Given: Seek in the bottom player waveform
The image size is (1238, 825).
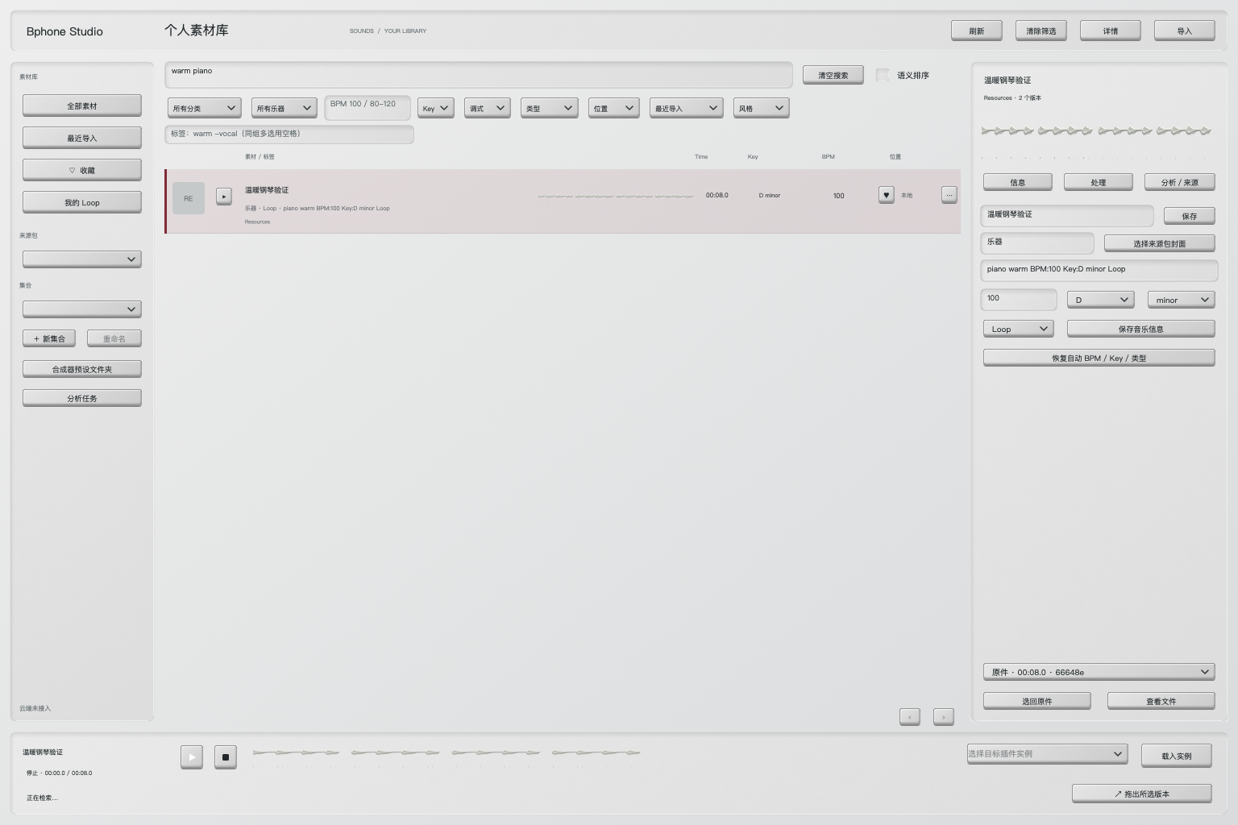Looking at the screenshot, I should [x=447, y=757].
